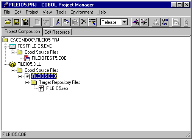This screenshot has height=139, width=192.
Task: Click the greyed class hierarchy toolbar icon
Action: [156, 22]
